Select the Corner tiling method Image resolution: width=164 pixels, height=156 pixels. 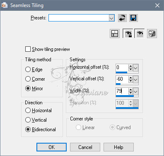point(28,79)
